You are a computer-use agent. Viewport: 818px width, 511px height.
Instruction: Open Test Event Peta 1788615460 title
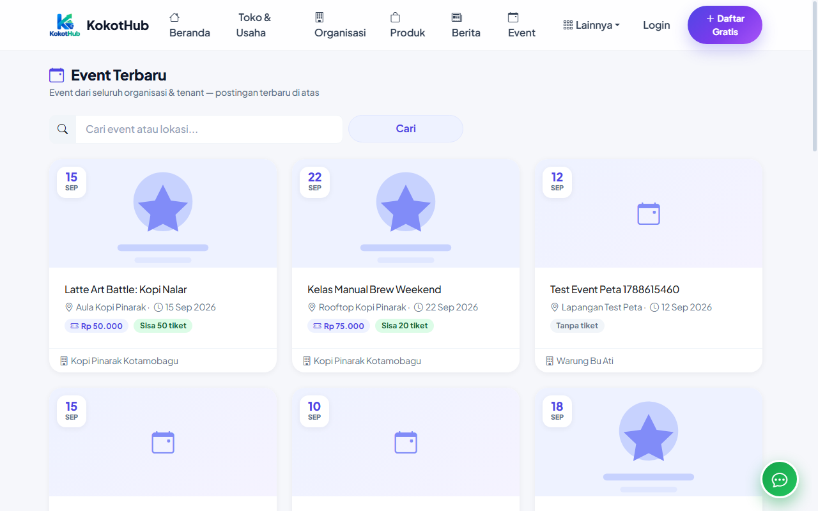pyautogui.click(x=615, y=289)
